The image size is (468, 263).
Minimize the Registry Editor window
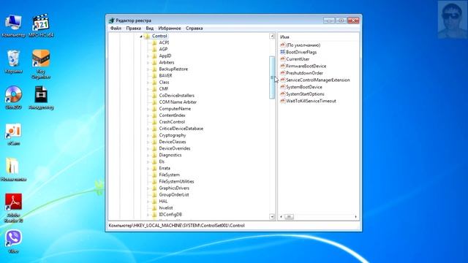329,20
